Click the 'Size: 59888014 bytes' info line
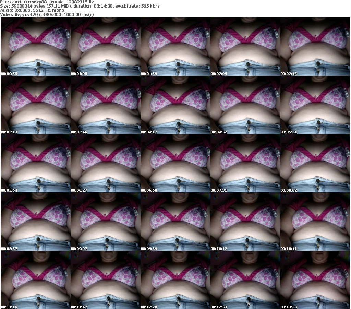 click(80, 6)
